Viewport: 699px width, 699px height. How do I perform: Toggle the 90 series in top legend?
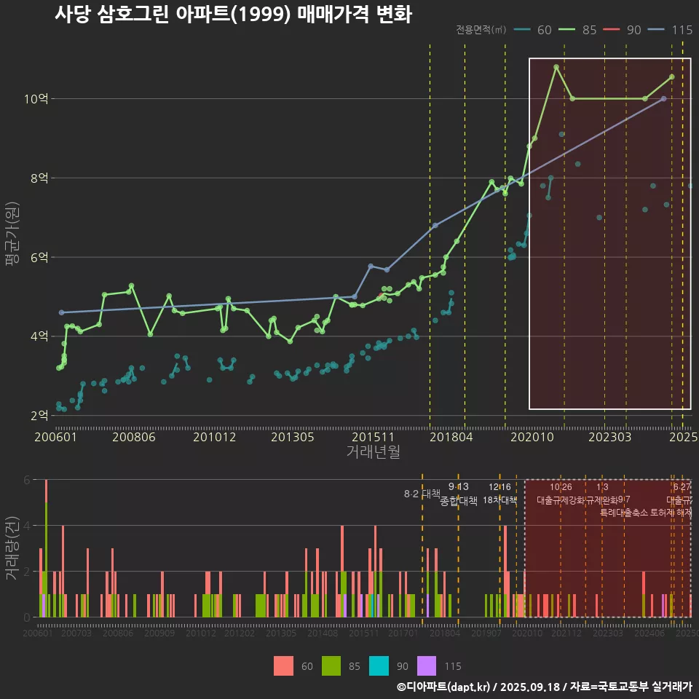pos(624,30)
